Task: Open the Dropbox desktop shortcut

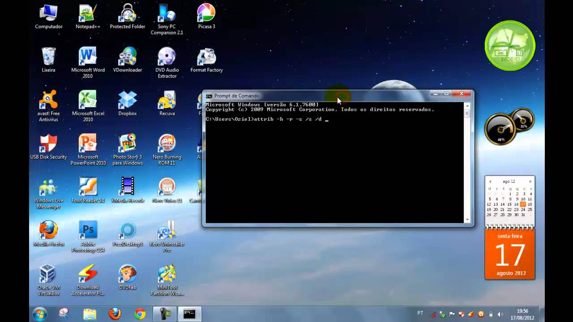Action: (127, 104)
